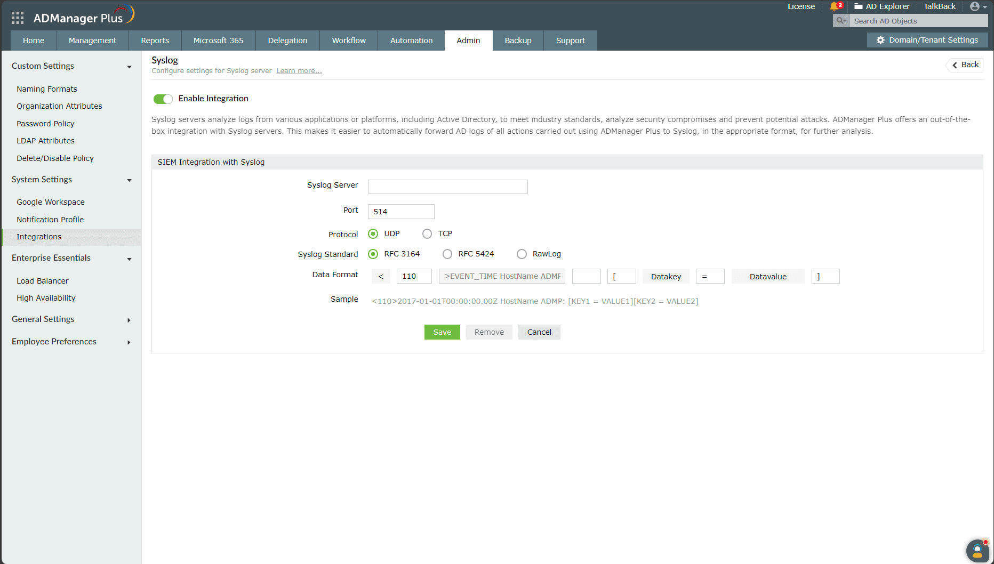The width and height of the screenshot is (994, 564).
Task: Focus the Syslog Server field
Action: coord(448,187)
